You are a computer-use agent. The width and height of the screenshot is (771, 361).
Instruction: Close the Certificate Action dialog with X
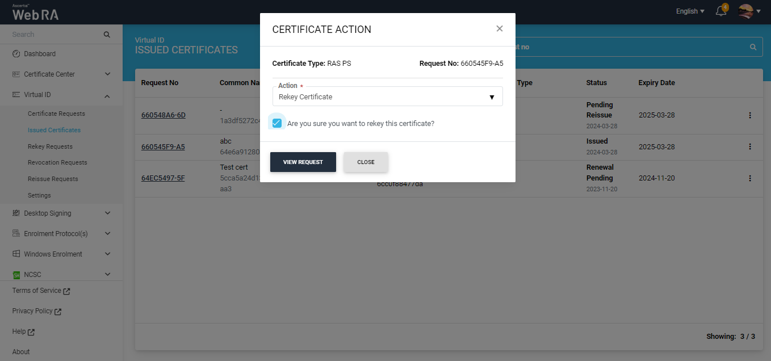coord(500,29)
